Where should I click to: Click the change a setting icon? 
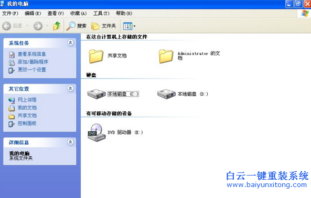[12, 71]
